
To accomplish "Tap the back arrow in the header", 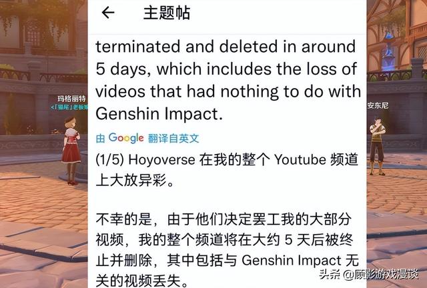I will tap(108, 13).
